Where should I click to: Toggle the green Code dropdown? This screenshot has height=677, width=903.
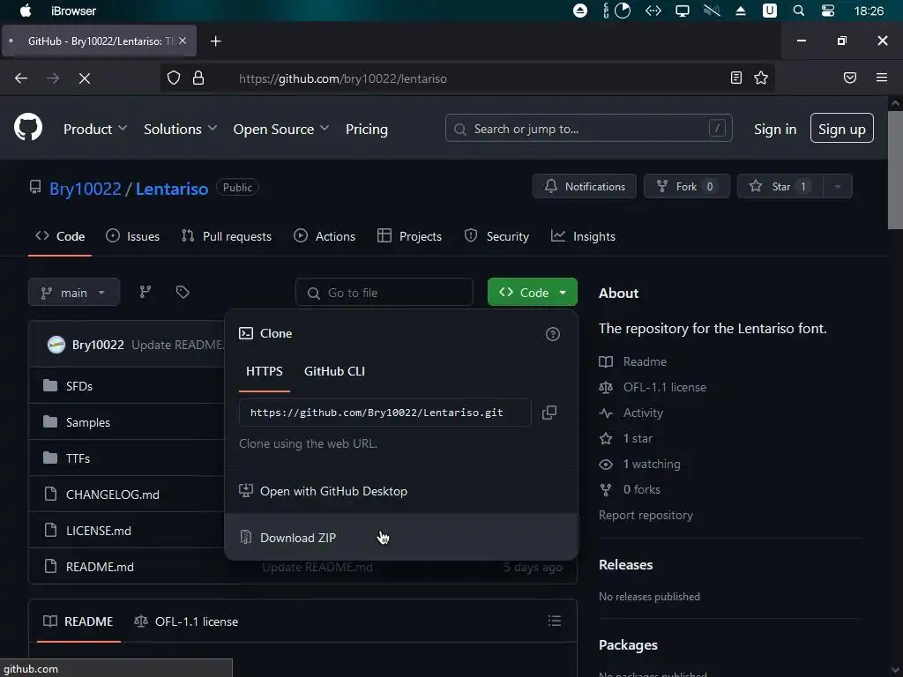[x=532, y=293]
